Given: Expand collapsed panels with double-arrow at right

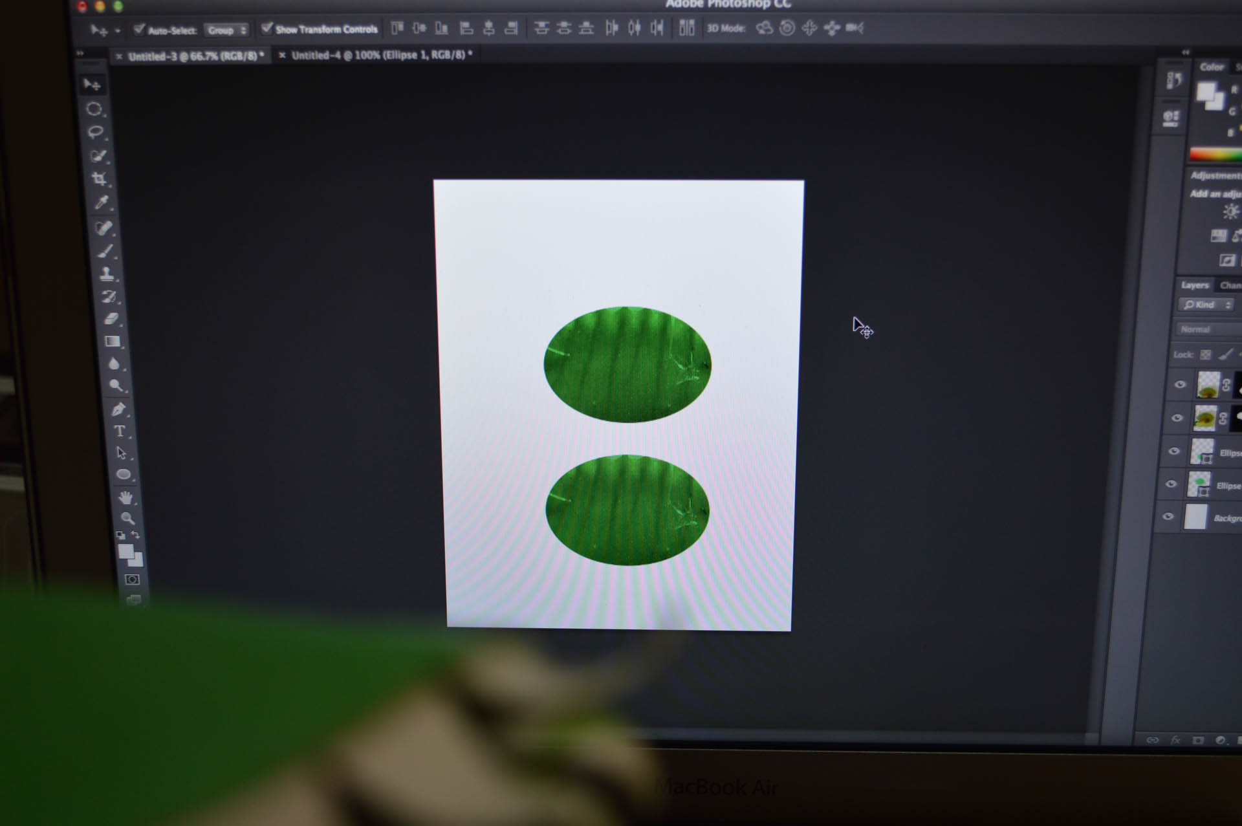Looking at the screenshot, I should pyautogui.click(x=1186, y=52).
